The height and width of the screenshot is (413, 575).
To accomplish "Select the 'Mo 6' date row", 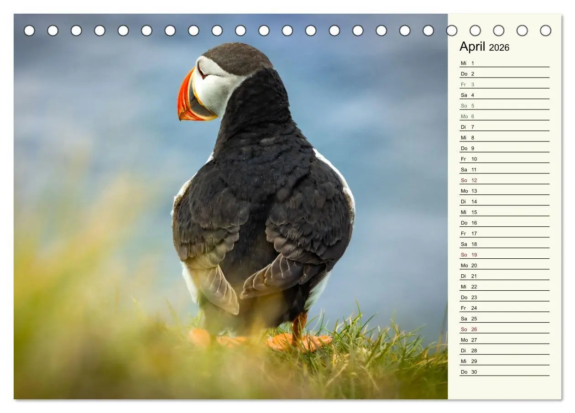I will (504, 116).
